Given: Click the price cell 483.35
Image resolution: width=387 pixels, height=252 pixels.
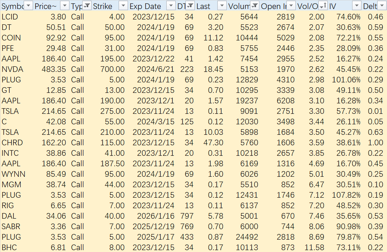Looking at the screenshot, I should pyautogui.click(x=54, y=69).
